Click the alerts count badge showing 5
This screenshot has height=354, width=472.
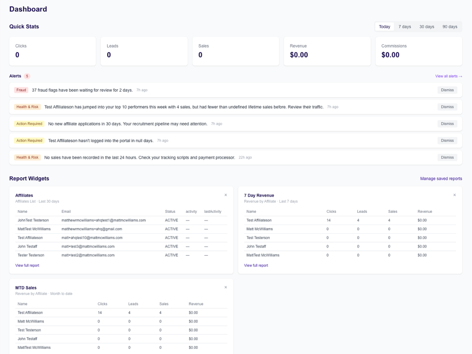[x=27, y=76]
